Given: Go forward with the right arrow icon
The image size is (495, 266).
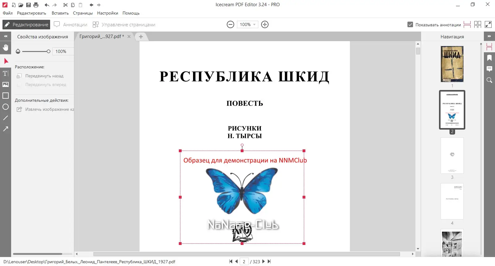Looking at the screenshot, I should point(99,5).
